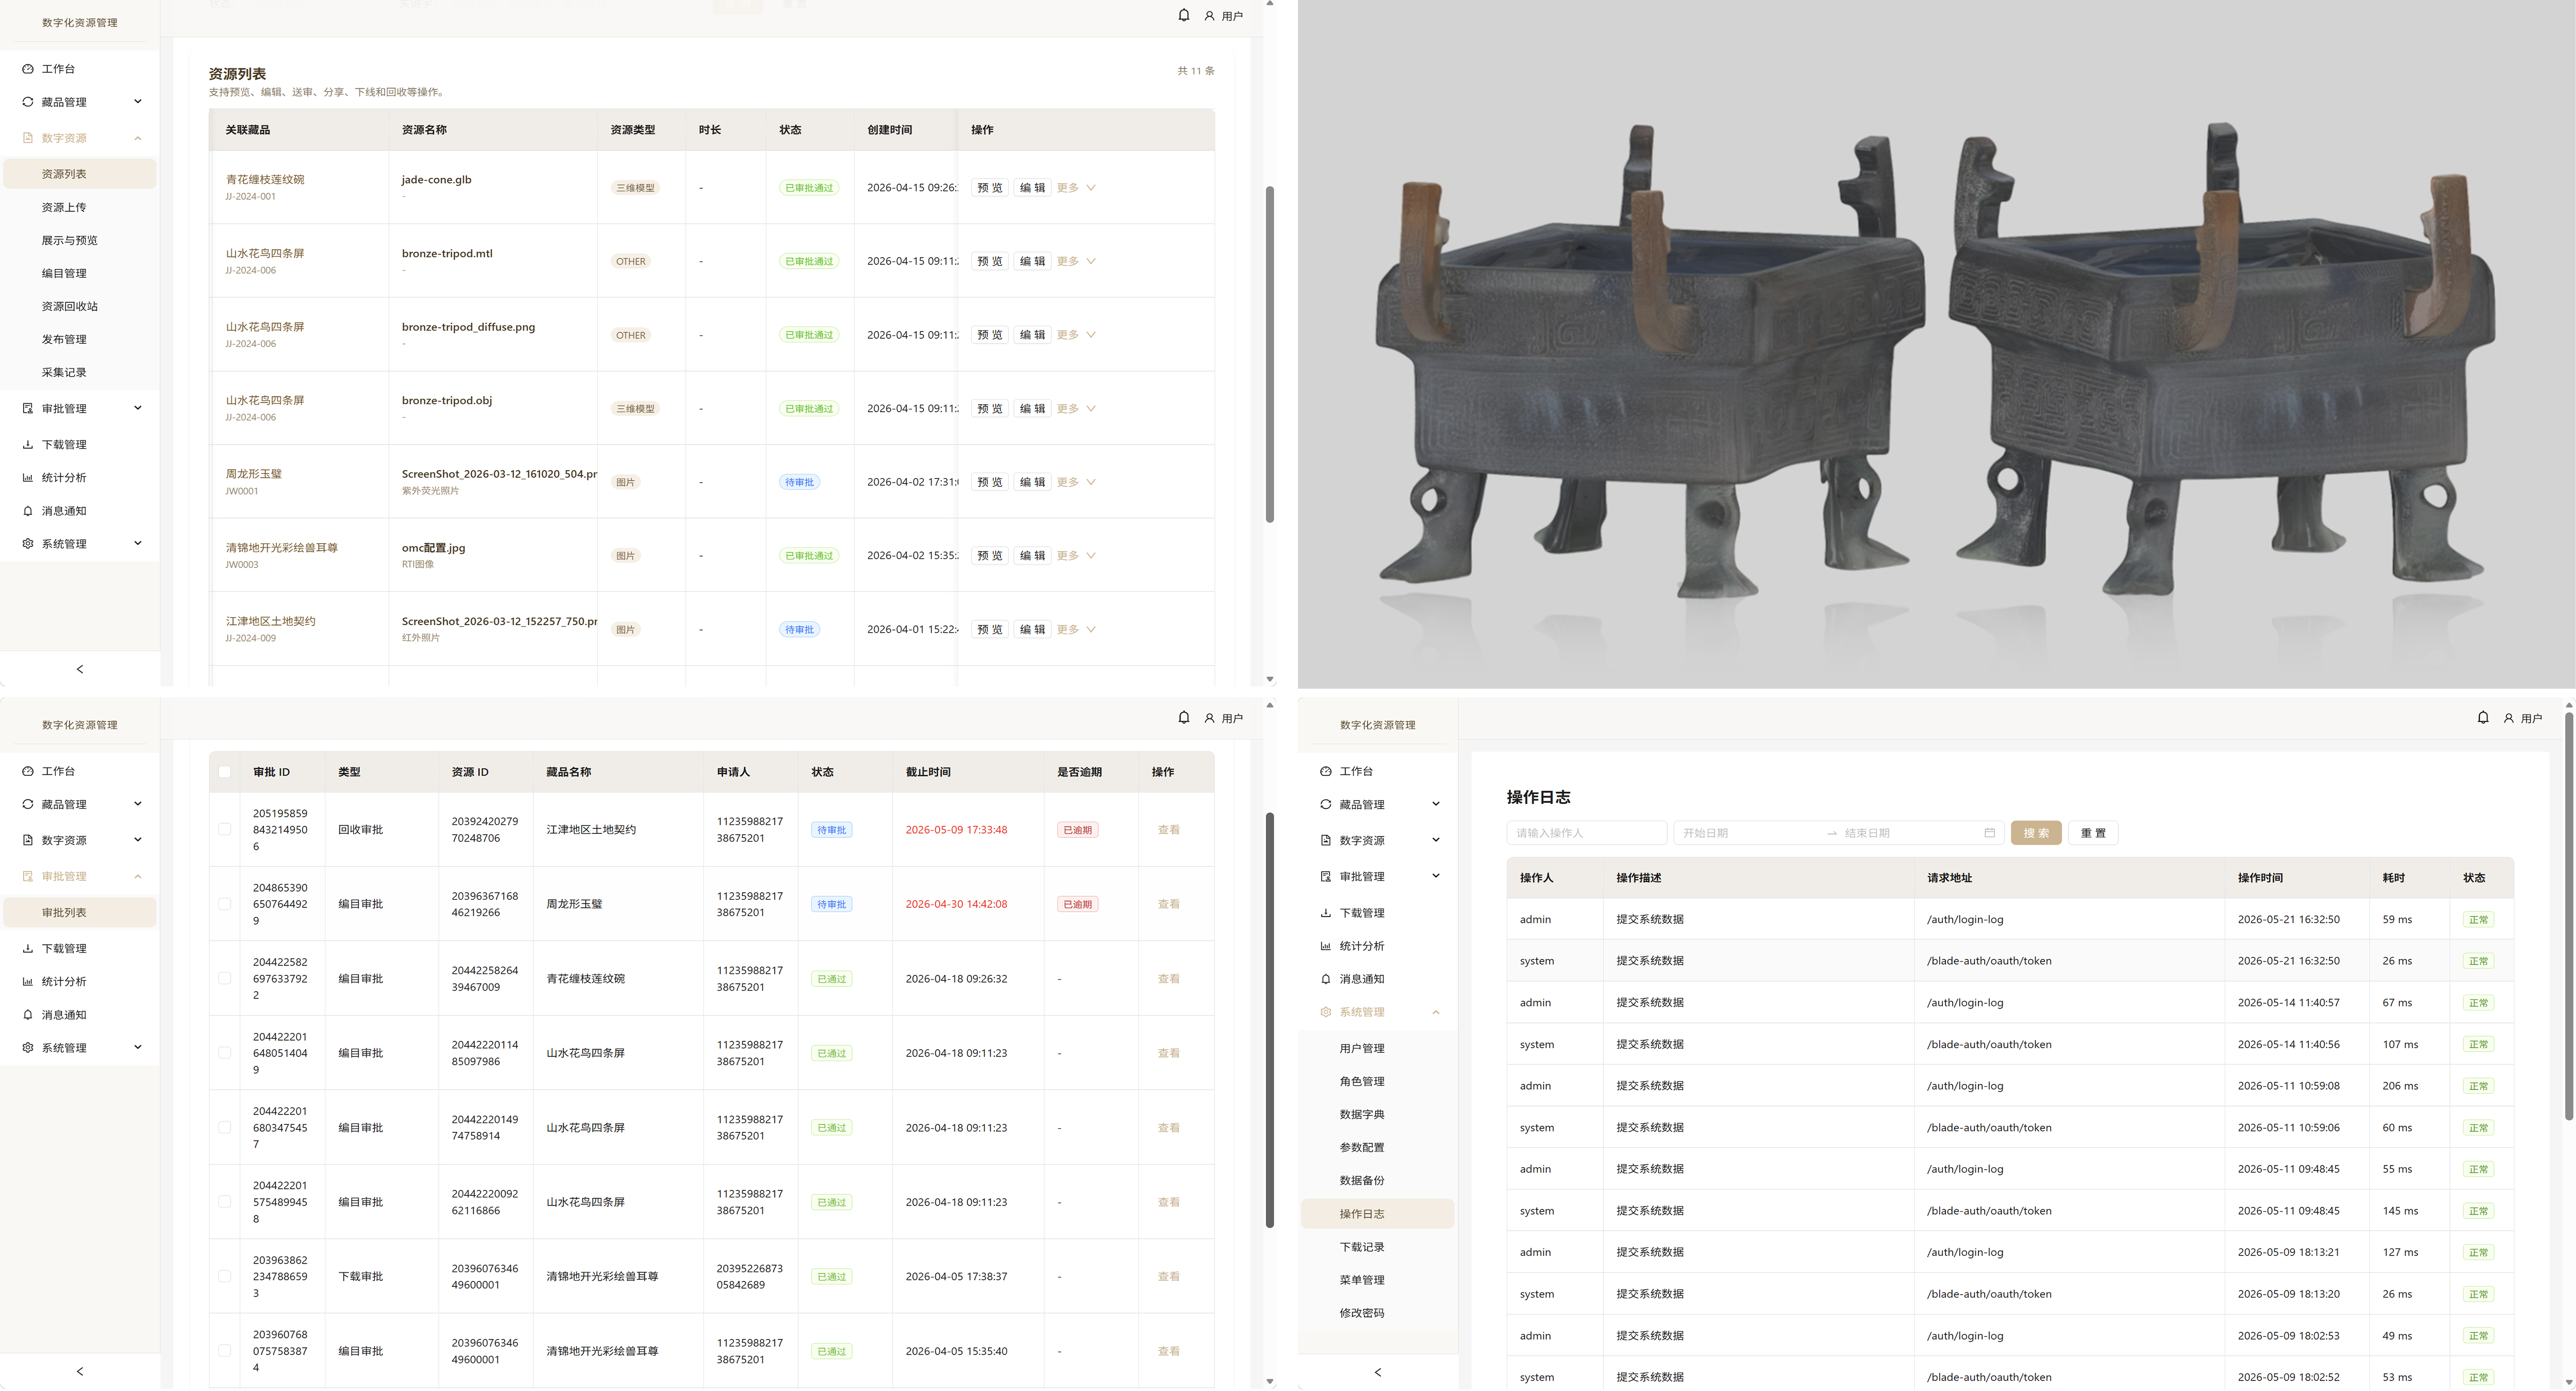Click the user icon in the 操作日志 window
The height and width of the screenshot is (1391, 2576).
pyautogui.click(x=2508, y=718)
